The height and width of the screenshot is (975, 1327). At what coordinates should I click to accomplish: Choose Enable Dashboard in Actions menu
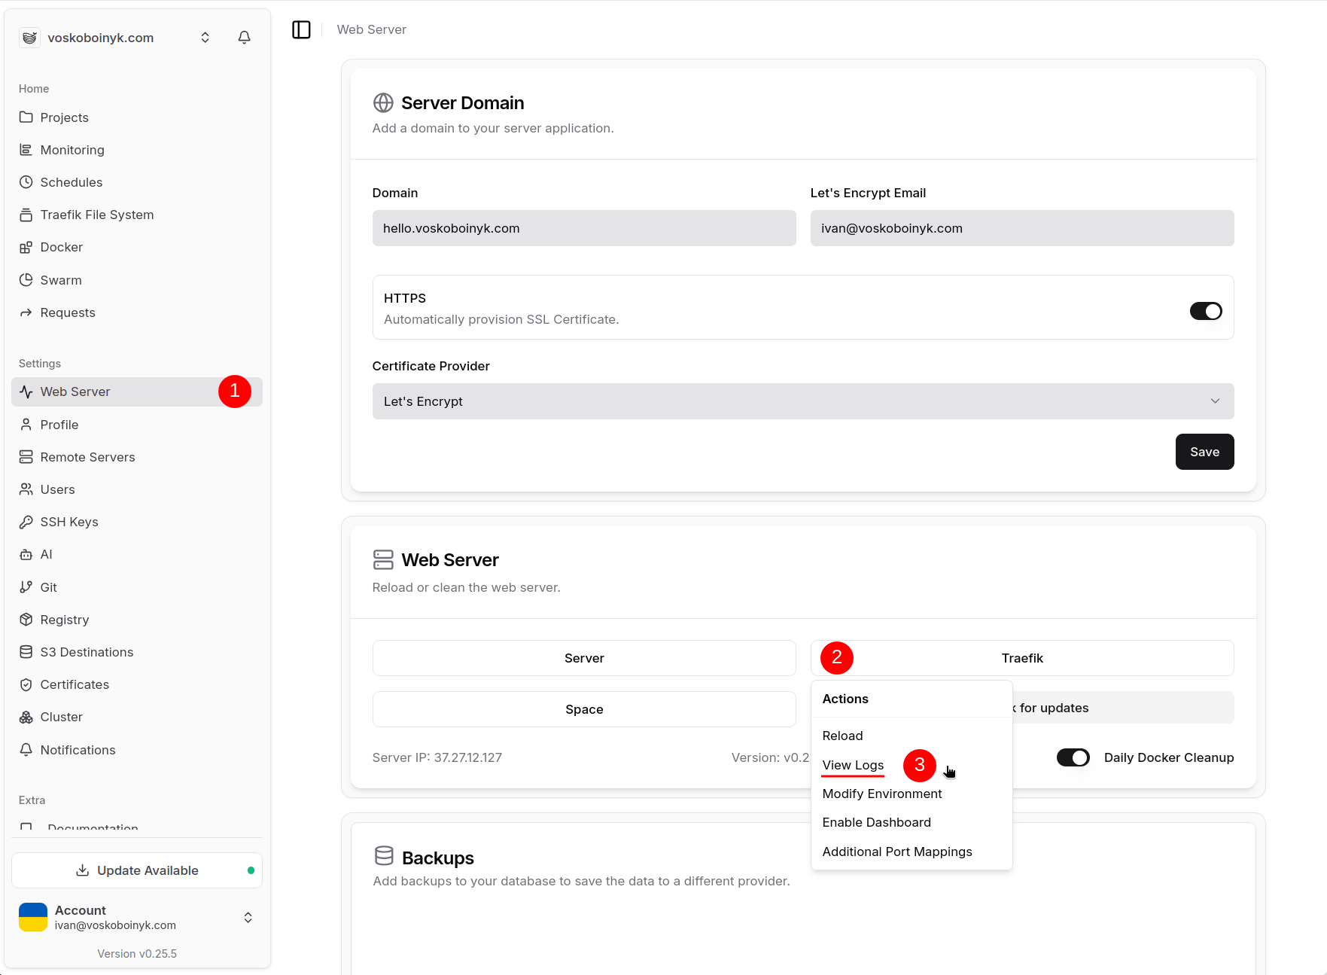[876, 822]
